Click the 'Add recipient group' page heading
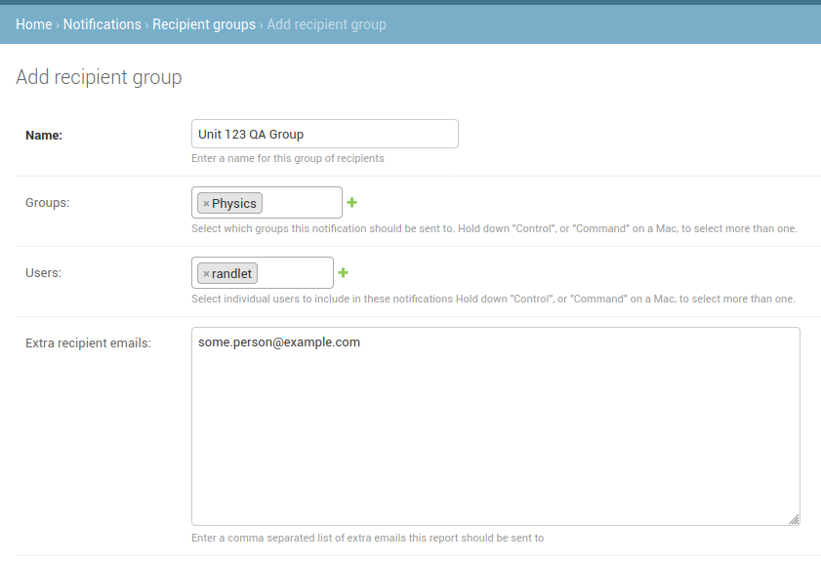This screenshot has width=821, height=563. tap(99, 77)
